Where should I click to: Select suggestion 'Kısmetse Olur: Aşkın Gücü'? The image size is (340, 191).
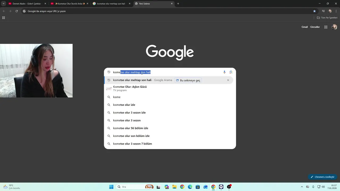coord(169,88)
